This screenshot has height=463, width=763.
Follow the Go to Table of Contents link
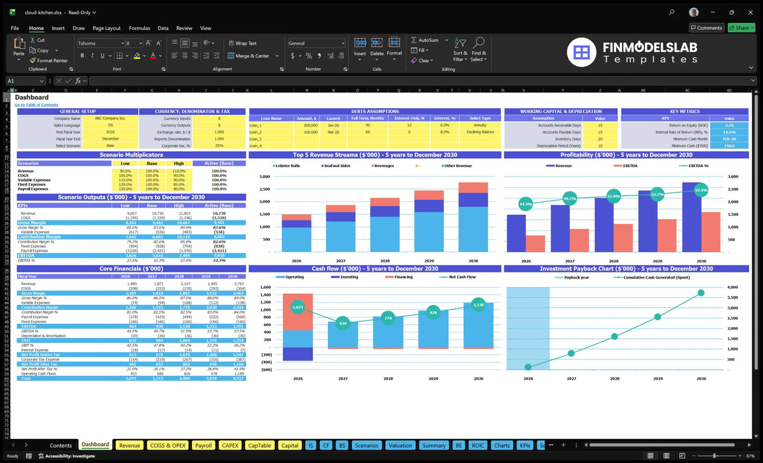click(x=36, y=105)
